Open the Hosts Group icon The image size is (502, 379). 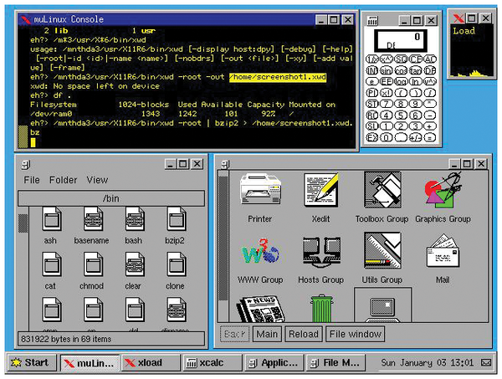(x=321, y=252)
